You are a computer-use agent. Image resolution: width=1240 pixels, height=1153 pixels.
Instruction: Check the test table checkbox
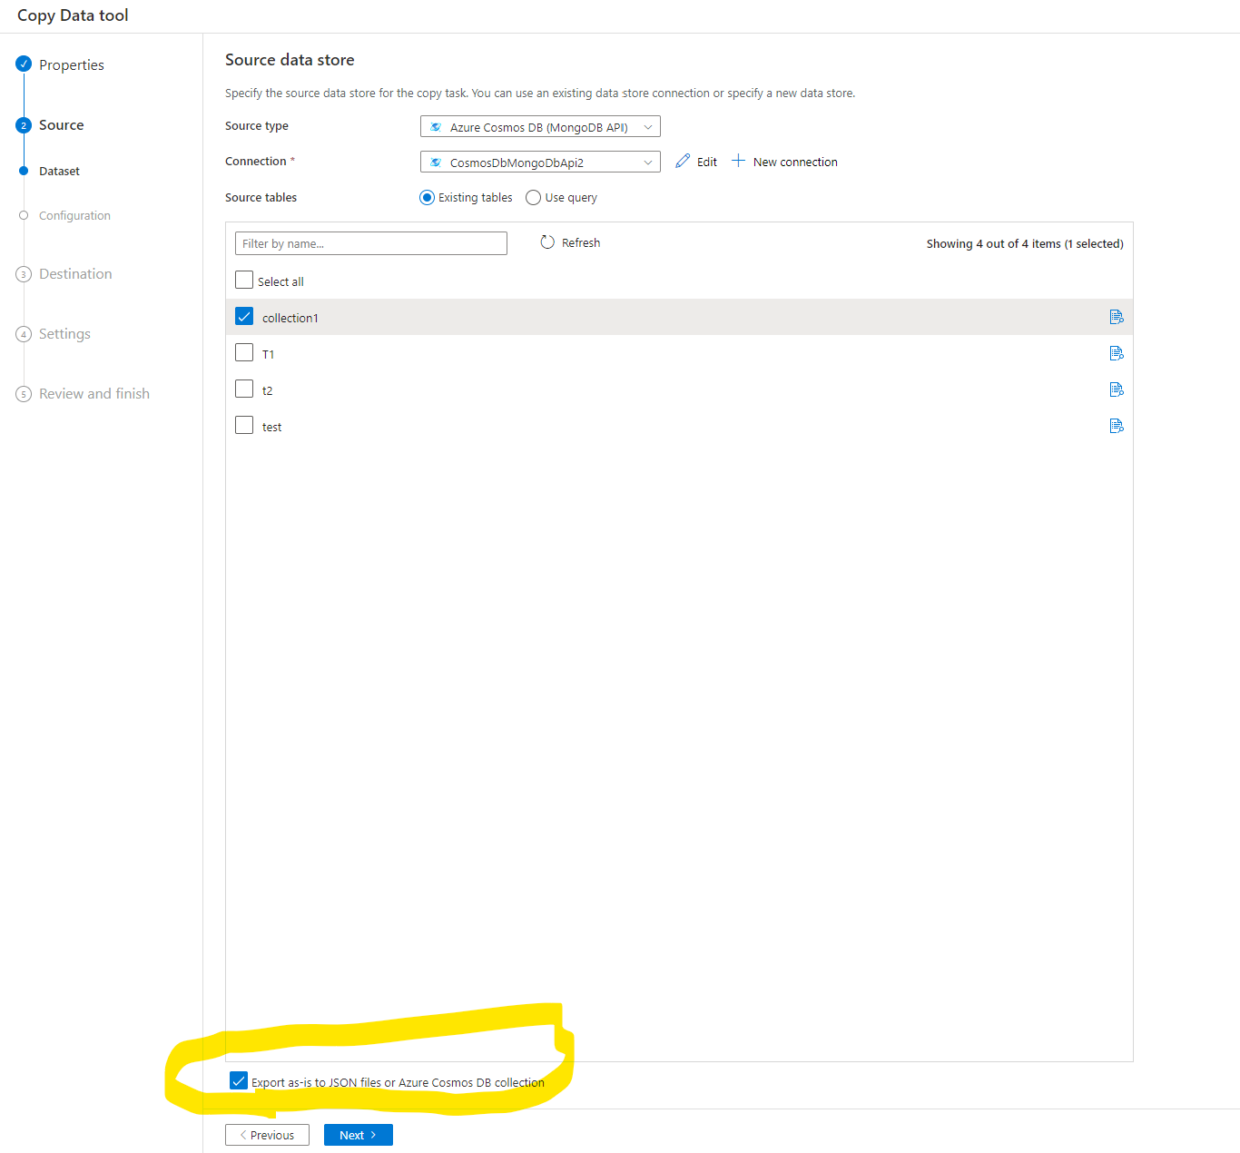244,425
